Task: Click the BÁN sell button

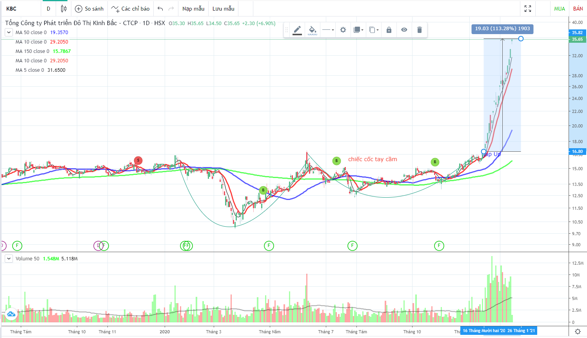Action: click(x=578, y=9)
